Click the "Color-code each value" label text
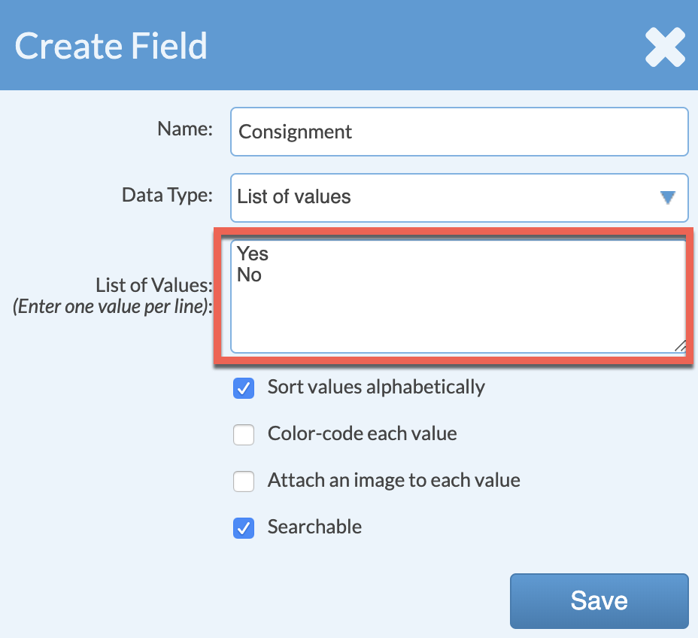Image resolution: width=698 pixels, height=638 pixels. pyautogui.click(x=362, y=434)
